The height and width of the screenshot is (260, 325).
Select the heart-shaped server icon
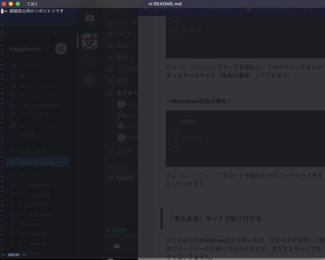[89, 41]
